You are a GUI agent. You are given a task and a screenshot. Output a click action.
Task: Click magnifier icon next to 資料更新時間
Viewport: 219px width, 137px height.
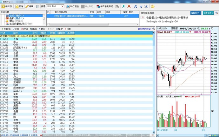[x=153, y=29]
